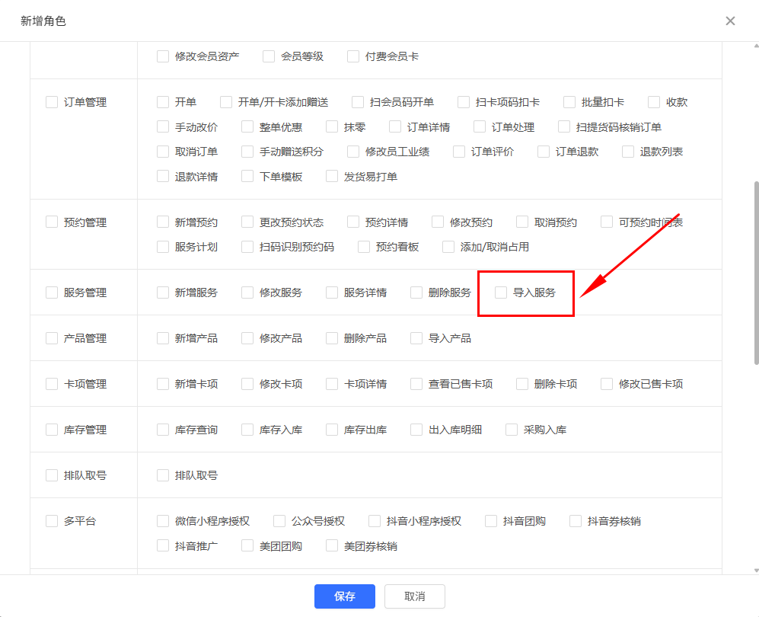759x617 pixels.
Task: Select the 服务管理 category checkbox
Action: point(52,293)
